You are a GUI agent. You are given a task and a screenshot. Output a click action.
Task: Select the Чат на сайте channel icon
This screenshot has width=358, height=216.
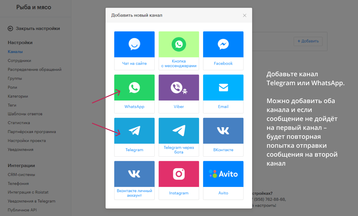point(134,44)
